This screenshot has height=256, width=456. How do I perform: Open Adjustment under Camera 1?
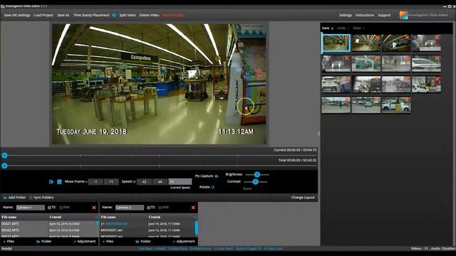click(85, 241)
